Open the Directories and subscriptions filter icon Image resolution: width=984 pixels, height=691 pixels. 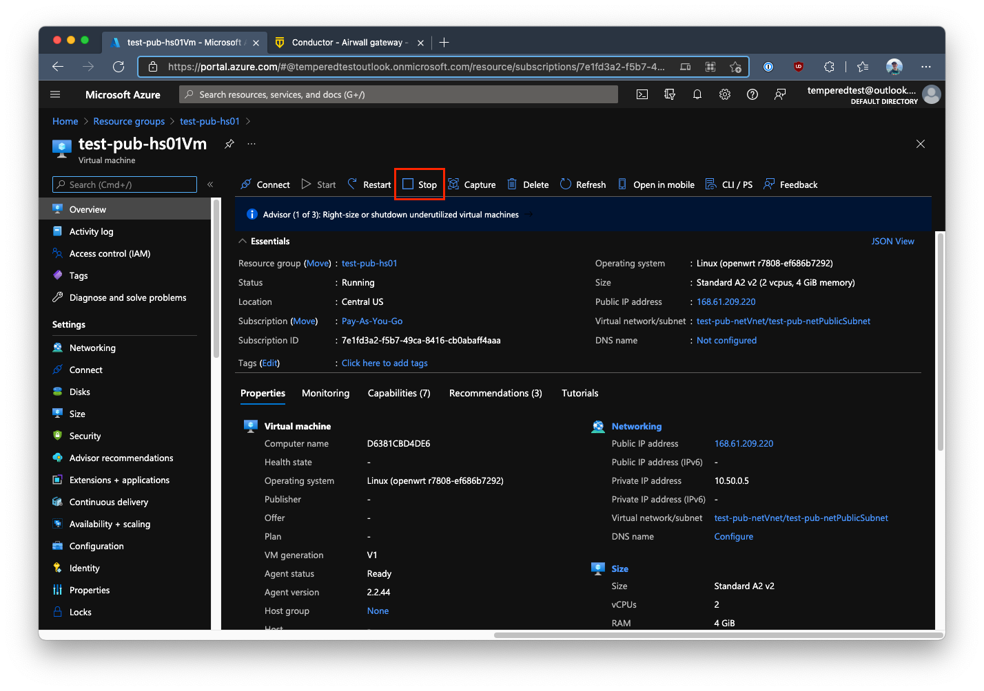click(x=670, y=94)
